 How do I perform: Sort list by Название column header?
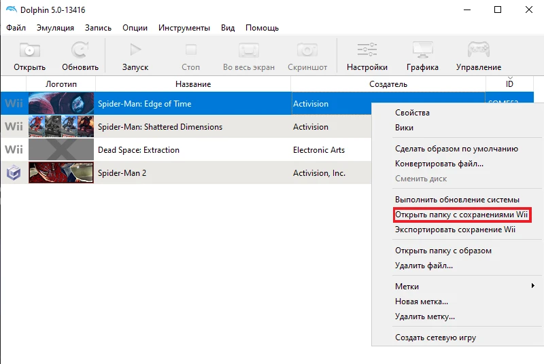tap(192, 84)
